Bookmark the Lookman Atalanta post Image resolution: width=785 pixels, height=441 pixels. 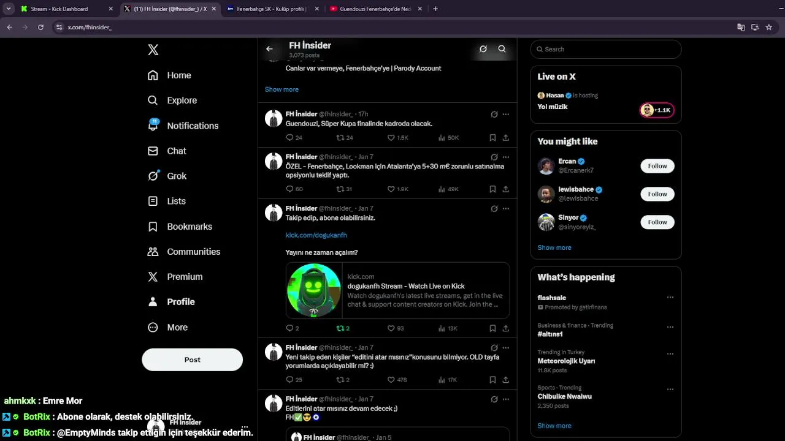(x=492, y=189)
